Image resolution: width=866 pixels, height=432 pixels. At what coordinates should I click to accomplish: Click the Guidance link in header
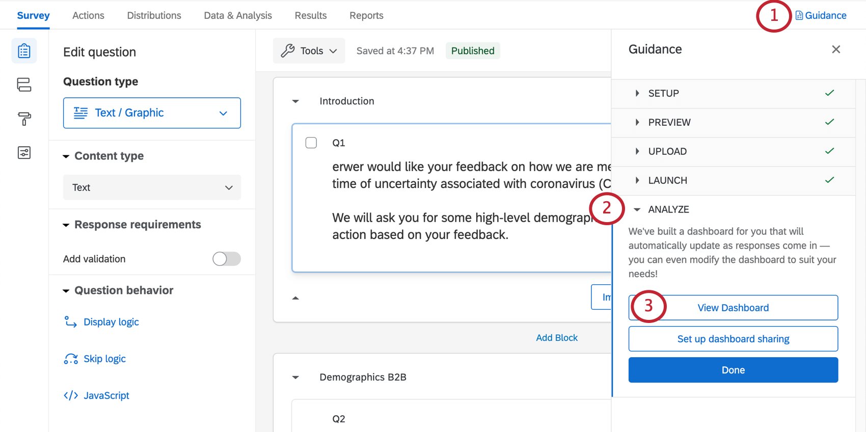tap(821, 15)
